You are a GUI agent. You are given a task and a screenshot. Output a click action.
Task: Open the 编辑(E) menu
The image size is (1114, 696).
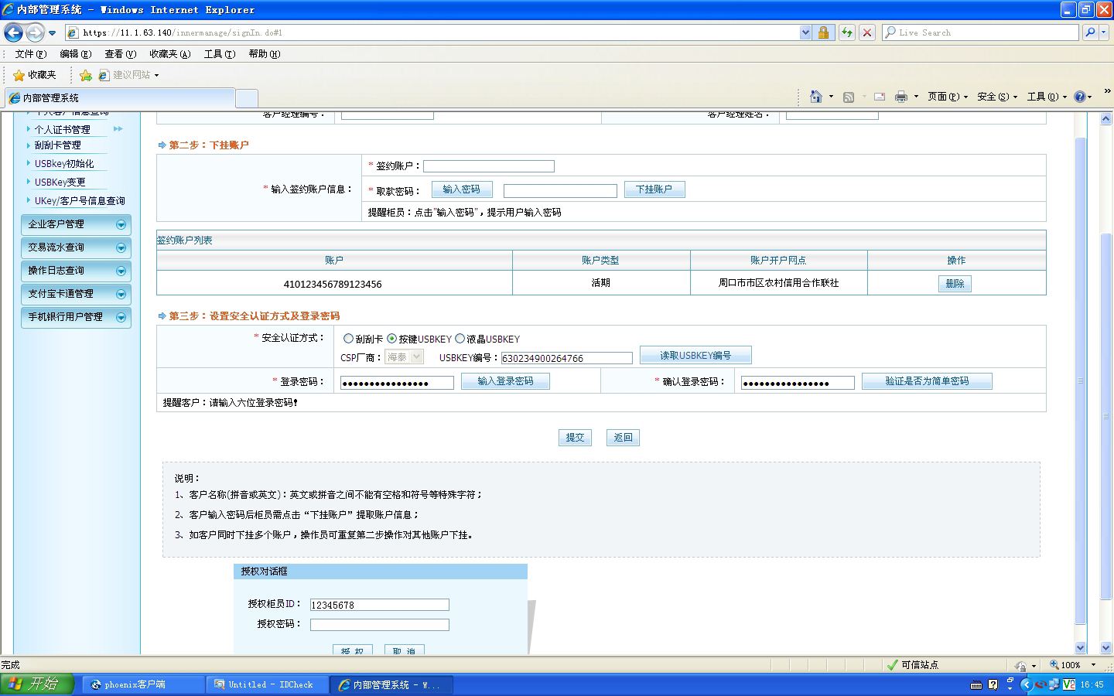point(76,54)
